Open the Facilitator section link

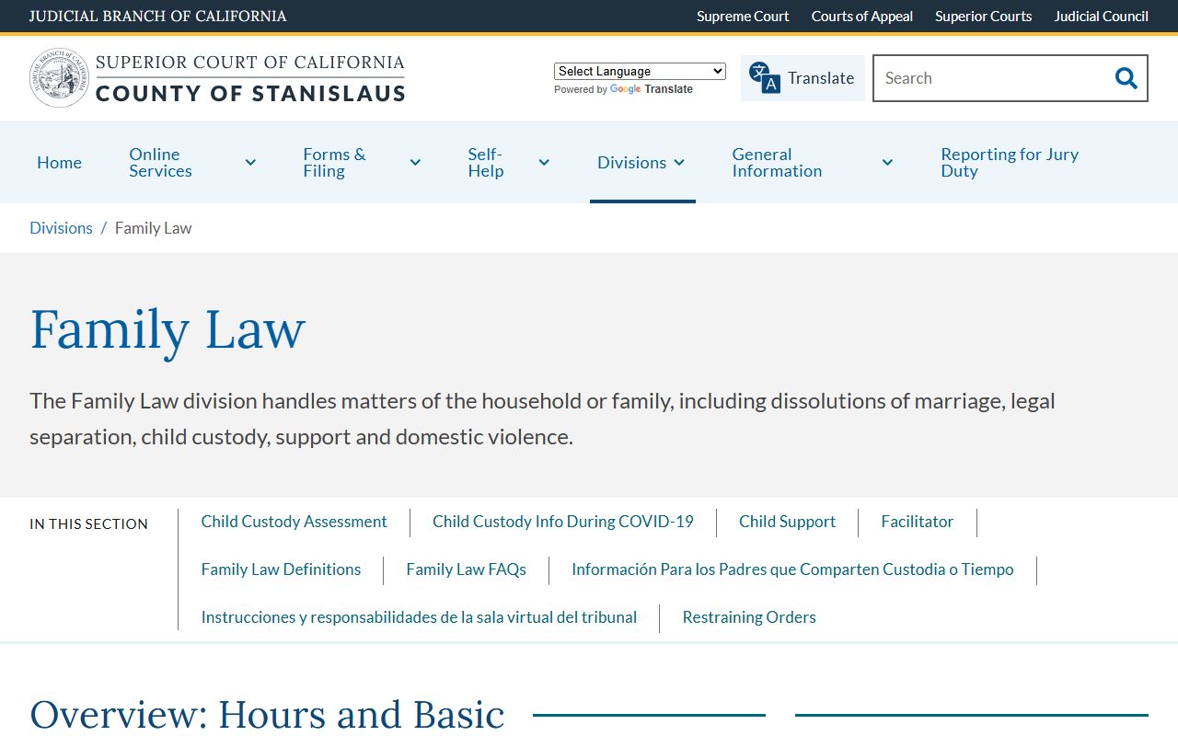(917, 522)
